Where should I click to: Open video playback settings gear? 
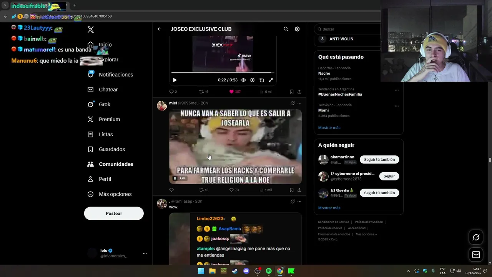(x=252, y=80)
